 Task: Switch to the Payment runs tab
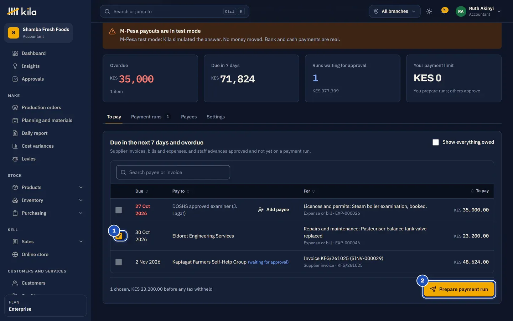pyautogui.click(x=151, y=117)
